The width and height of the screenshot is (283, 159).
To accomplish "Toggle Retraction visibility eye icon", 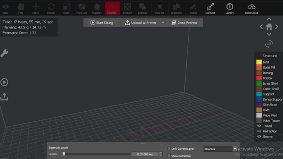I will pyautogui.click(x=259, y=131).
